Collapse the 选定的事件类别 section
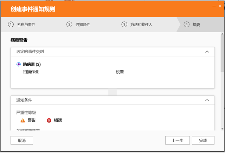The height and width of the screenshot is (153, 225). point(207,52)
